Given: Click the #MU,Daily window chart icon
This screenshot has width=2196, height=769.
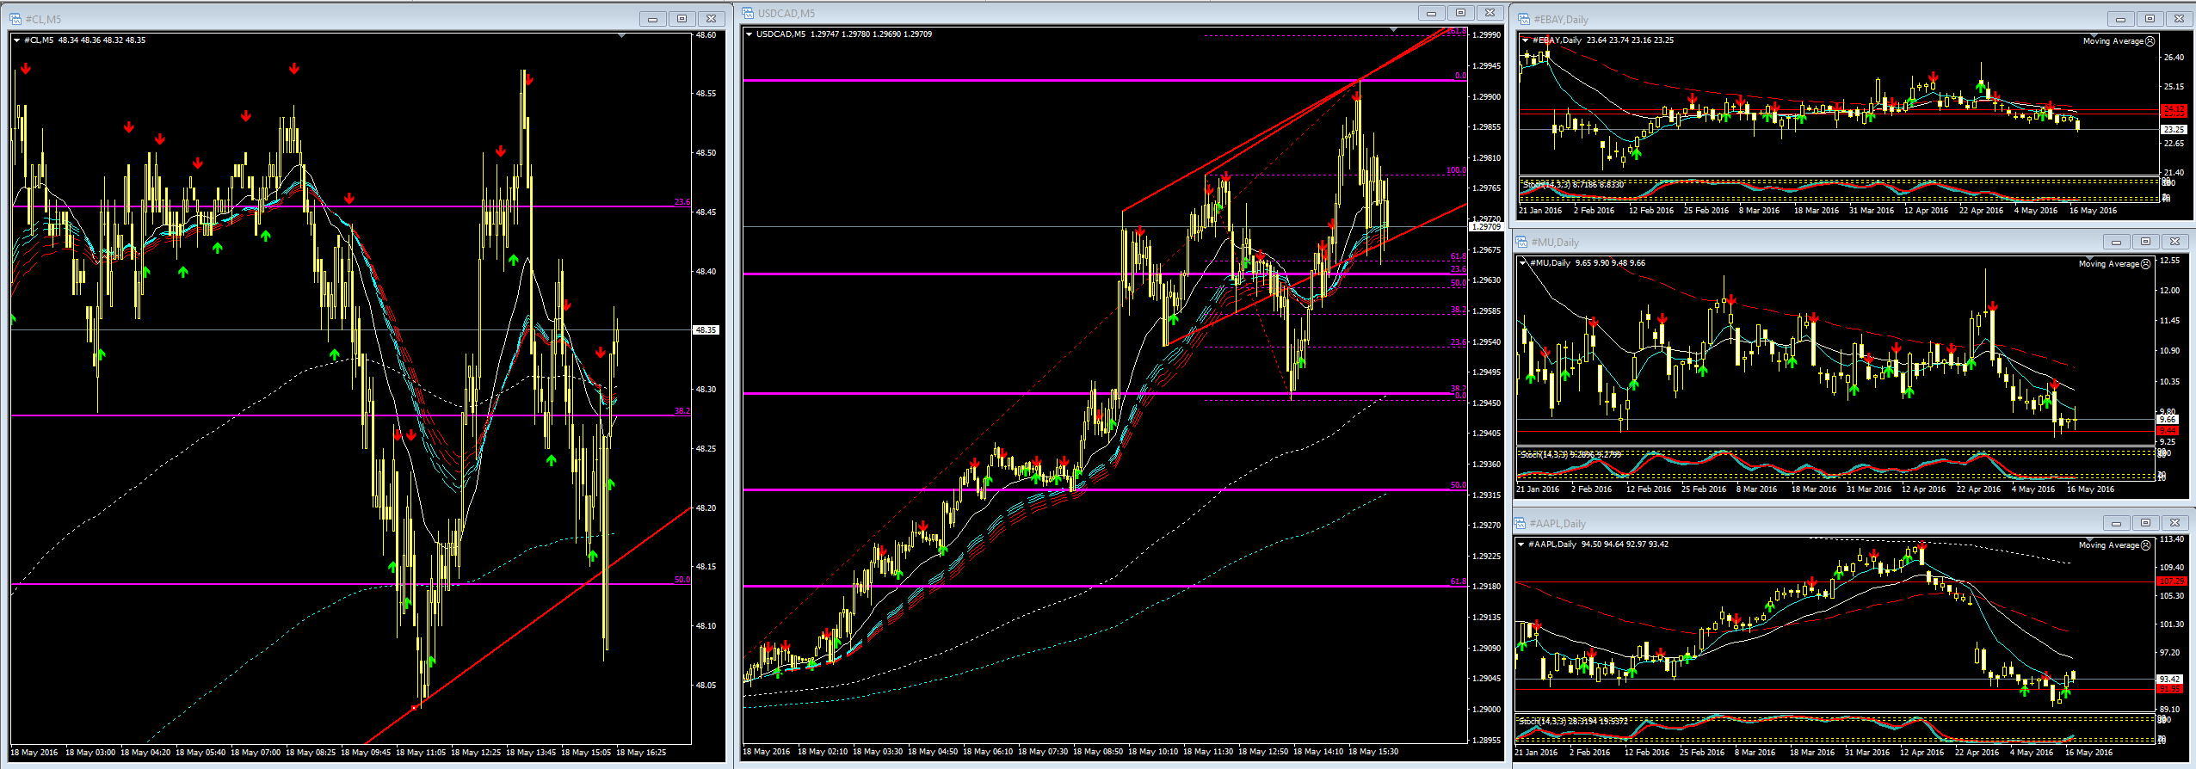Looking at the screenshot, I should tap(1521, 242).
